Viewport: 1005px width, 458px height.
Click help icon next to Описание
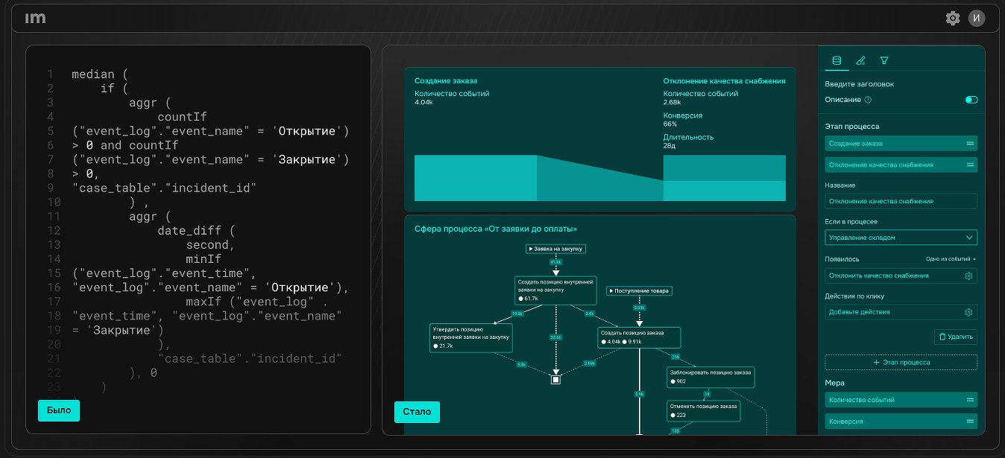pyautogui.click(x=868, y=100)
